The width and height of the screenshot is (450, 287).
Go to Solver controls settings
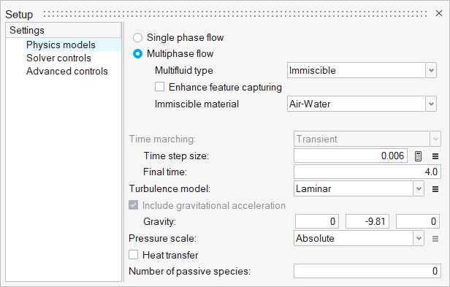(58, 58)
